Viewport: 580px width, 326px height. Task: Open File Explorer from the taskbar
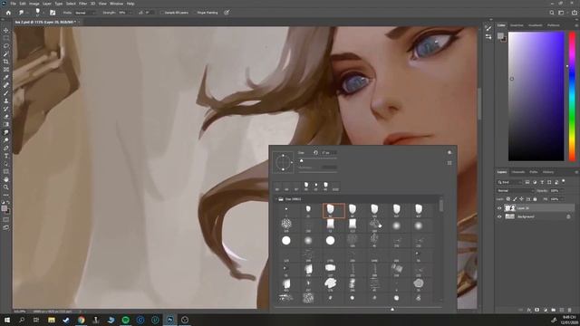click(x=52, y=320)
